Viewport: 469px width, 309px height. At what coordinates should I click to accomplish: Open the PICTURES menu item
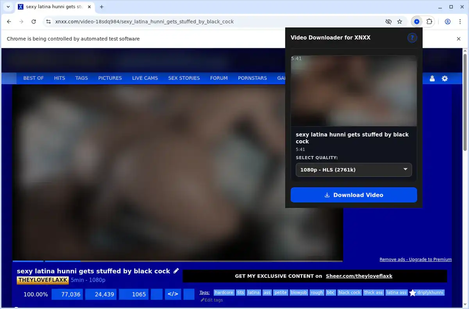point(110,78)
